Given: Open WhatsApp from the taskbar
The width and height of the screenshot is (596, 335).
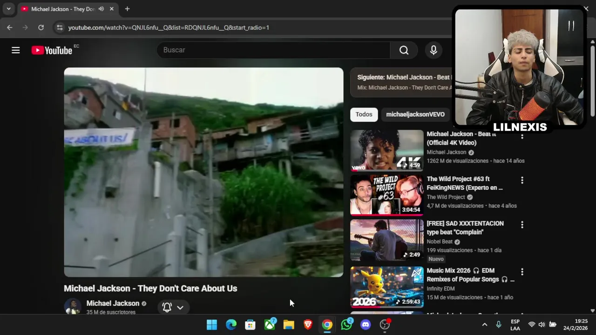Looking at the screenshot, I should click(346, 325).
